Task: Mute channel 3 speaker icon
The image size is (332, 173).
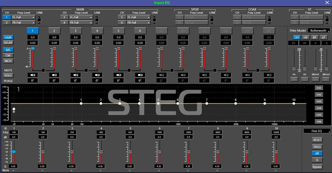Action: point(76,75)
